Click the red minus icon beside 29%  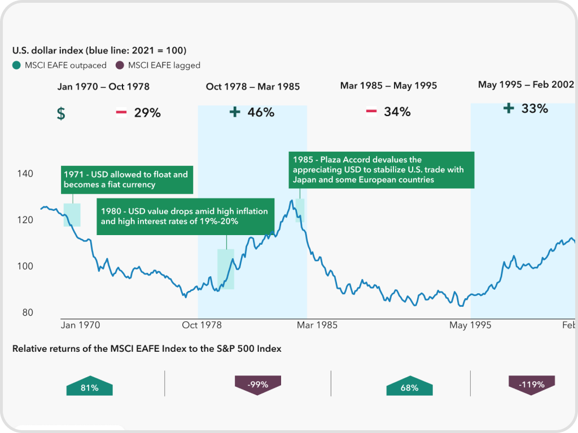click(121, 112)
